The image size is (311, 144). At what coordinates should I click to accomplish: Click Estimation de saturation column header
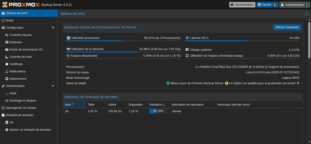click(192, 105)
